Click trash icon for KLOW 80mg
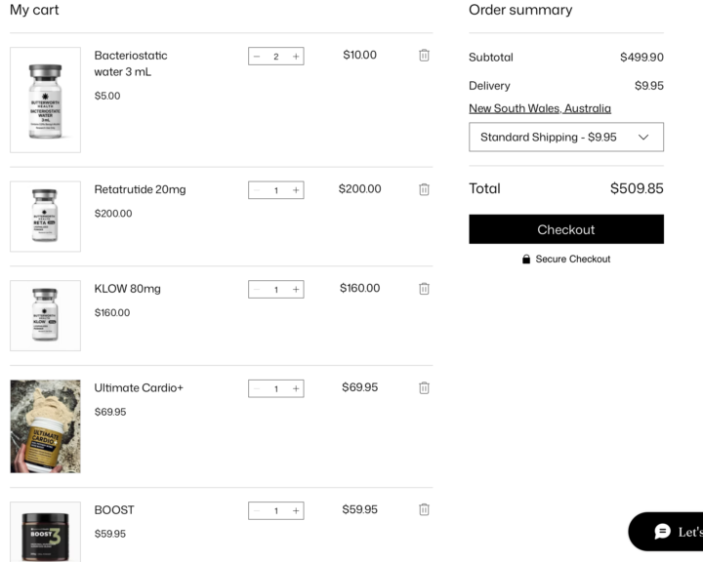703x562 pixels. pyautogui.click(x=424, y=289)
